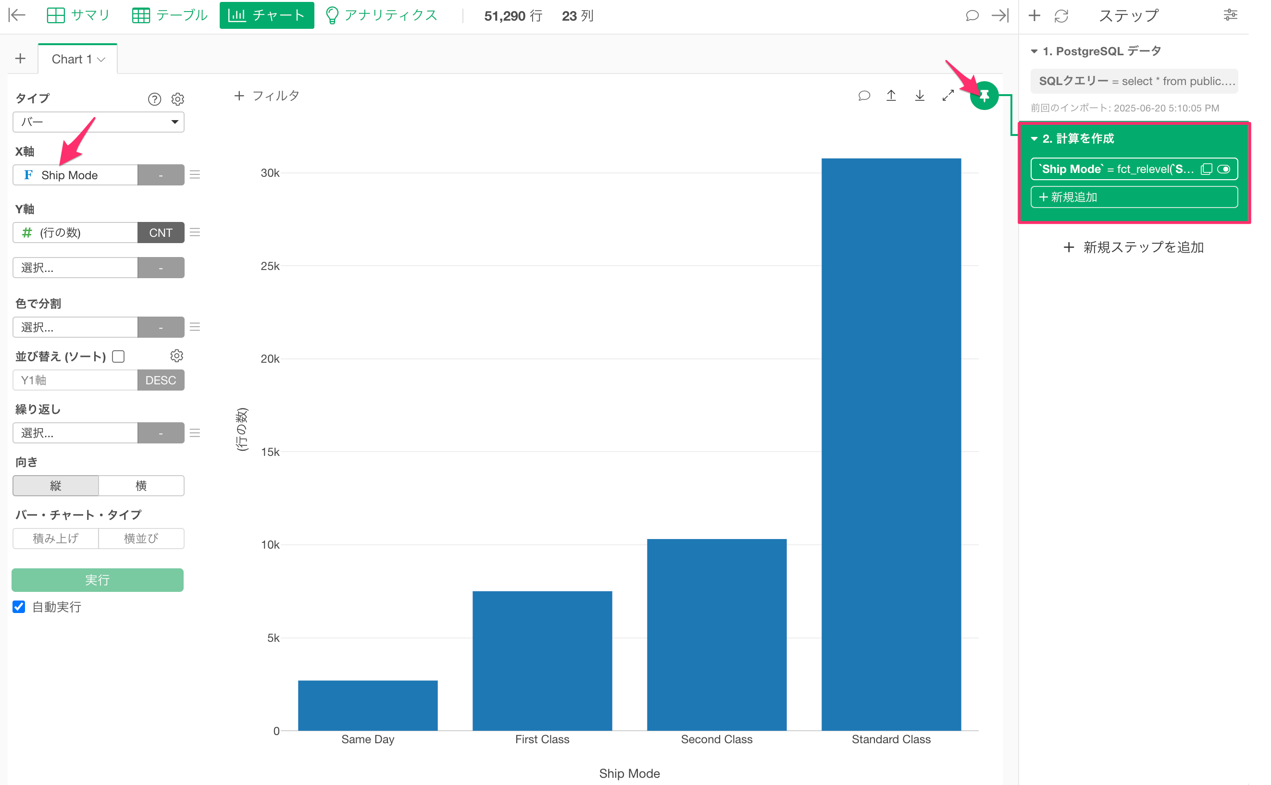Expand chart to full screen icon
Screen dimensions: 1271x785
[x=948, y=96]
